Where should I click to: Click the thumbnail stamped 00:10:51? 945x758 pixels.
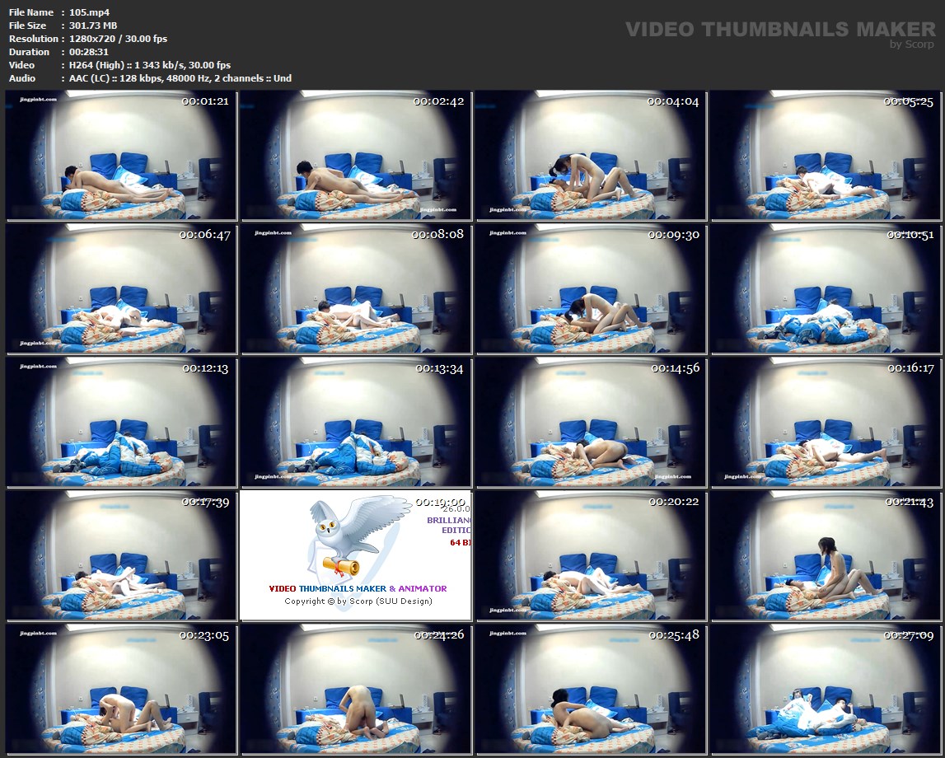coord(826,289)
